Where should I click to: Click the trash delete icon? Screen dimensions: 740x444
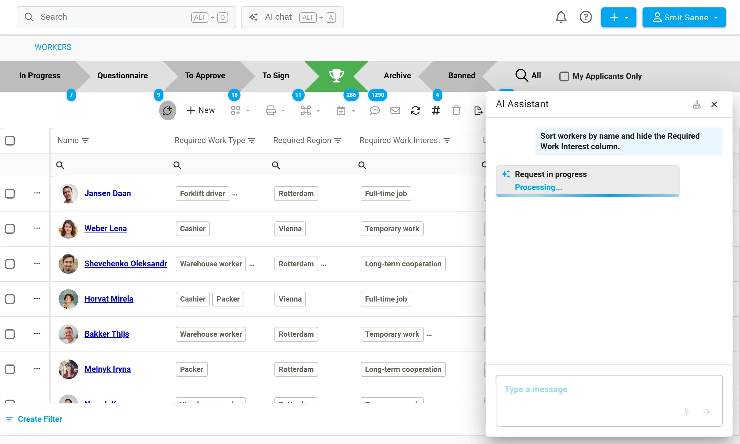coord(456,110)
